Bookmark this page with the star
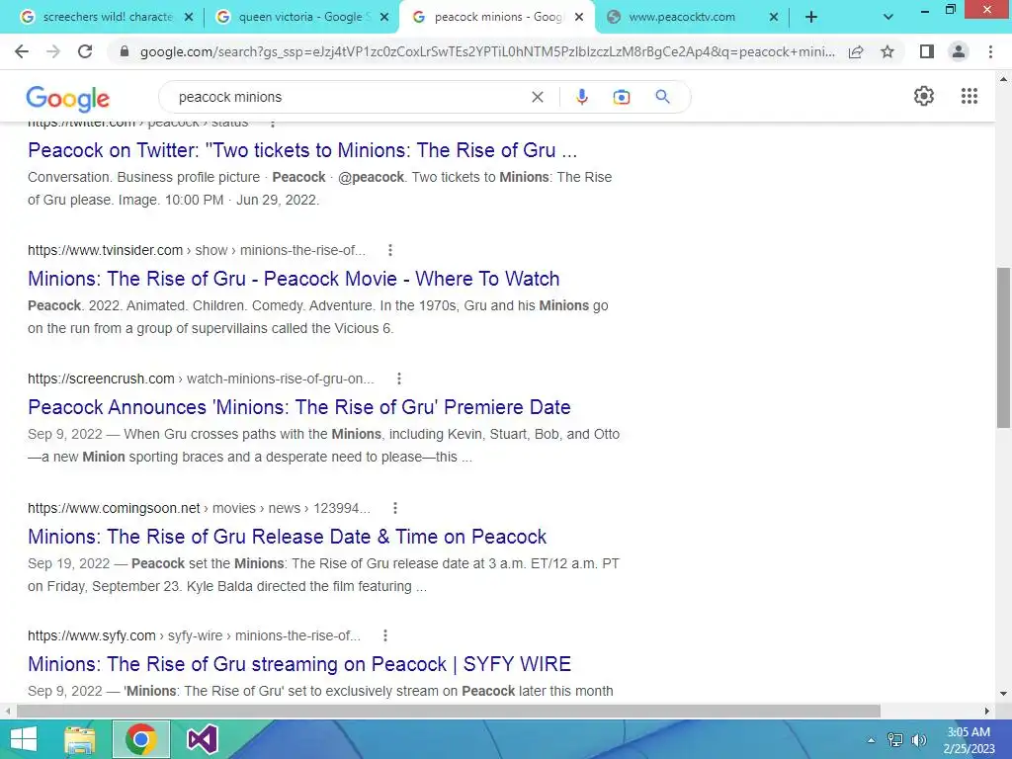This screenshot has height=759, width=1012. click(x=887, y=51)
